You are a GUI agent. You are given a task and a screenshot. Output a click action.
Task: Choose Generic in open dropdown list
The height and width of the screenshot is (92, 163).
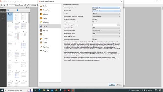click(106, 9)
